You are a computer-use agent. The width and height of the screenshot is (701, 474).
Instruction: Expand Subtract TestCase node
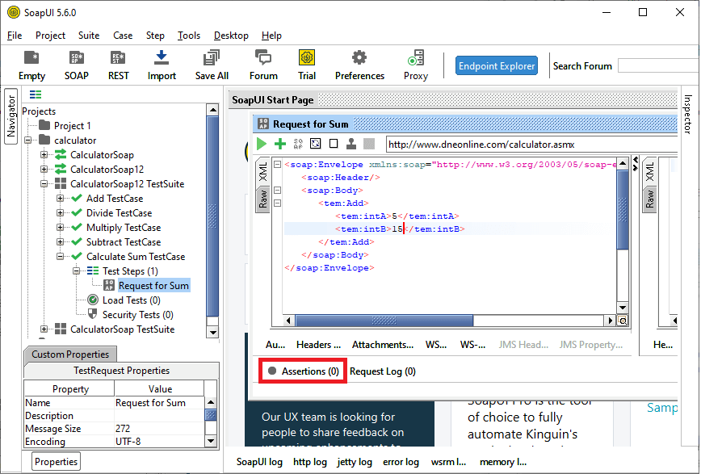coord(60,242)
